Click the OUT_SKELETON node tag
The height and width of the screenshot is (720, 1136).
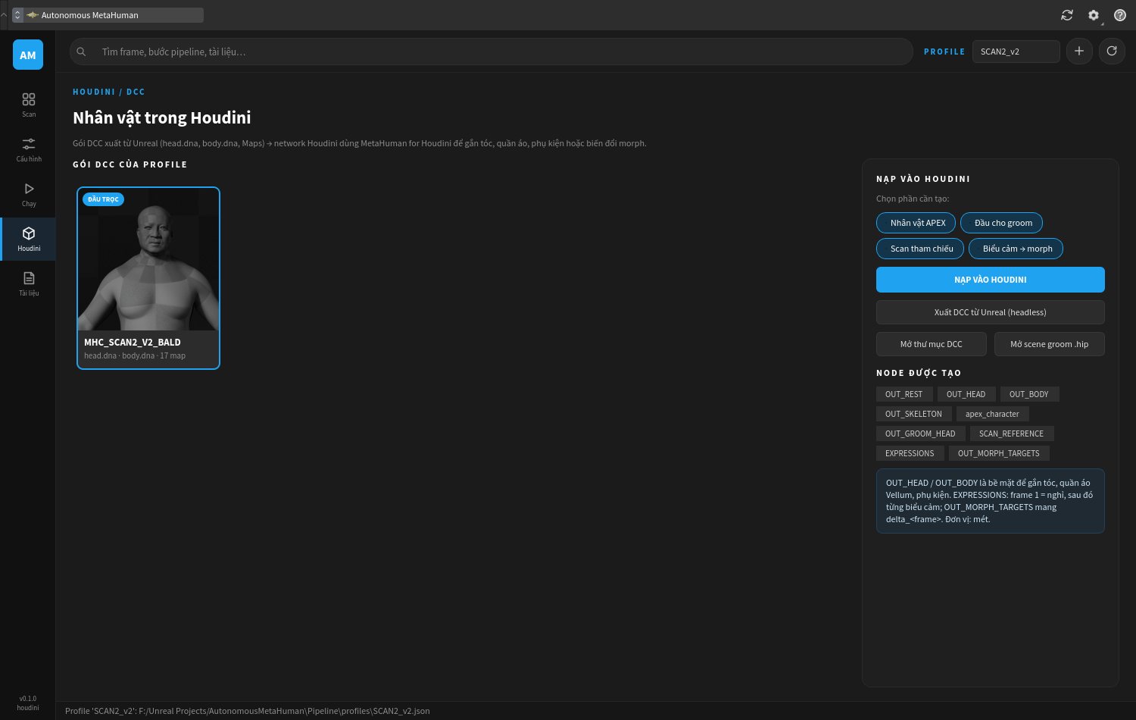click(914, 414)
